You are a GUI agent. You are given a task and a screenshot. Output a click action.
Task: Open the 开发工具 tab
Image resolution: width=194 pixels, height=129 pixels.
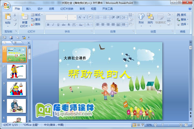tap(107, 9)
